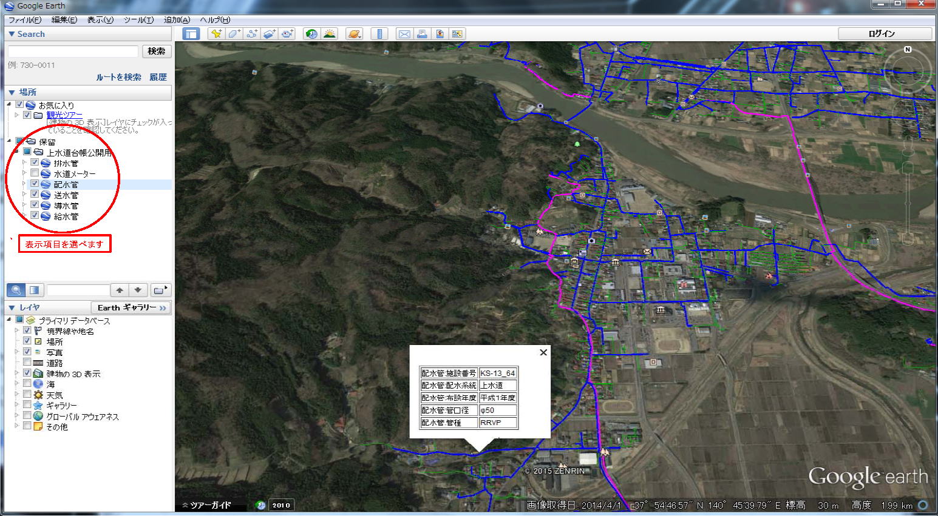The height and width of the screenshot is (516, 938).
Task: Click the magnifier search-places icon in panel
Action: 16,290
